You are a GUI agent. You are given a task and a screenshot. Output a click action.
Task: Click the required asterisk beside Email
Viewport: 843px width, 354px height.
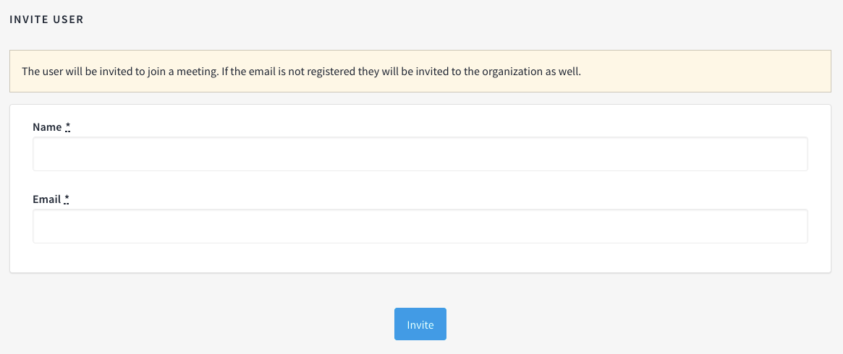tap(67, 199)
